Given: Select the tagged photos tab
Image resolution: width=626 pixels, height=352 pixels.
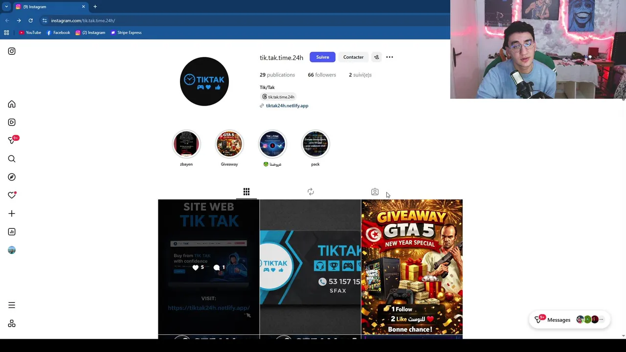Looking at the screenshot, I should tap(375, 192).
